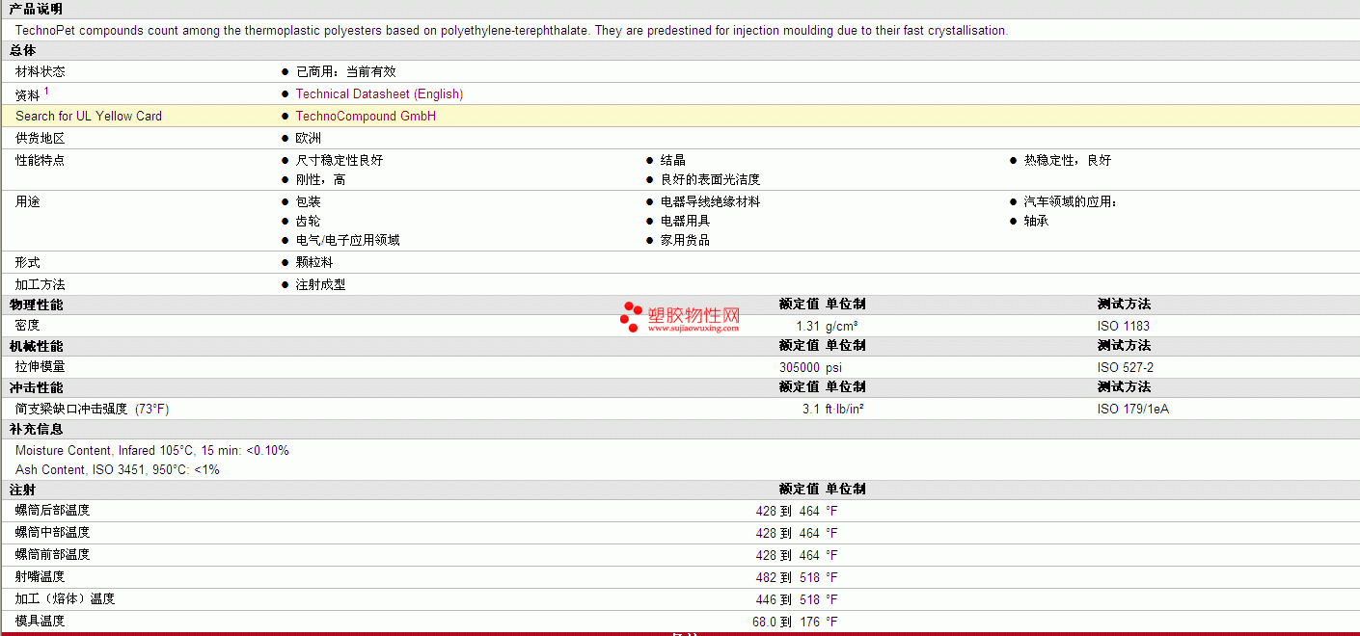
Task: Click the Moisture Content note line
Action: tap(152, 451)
